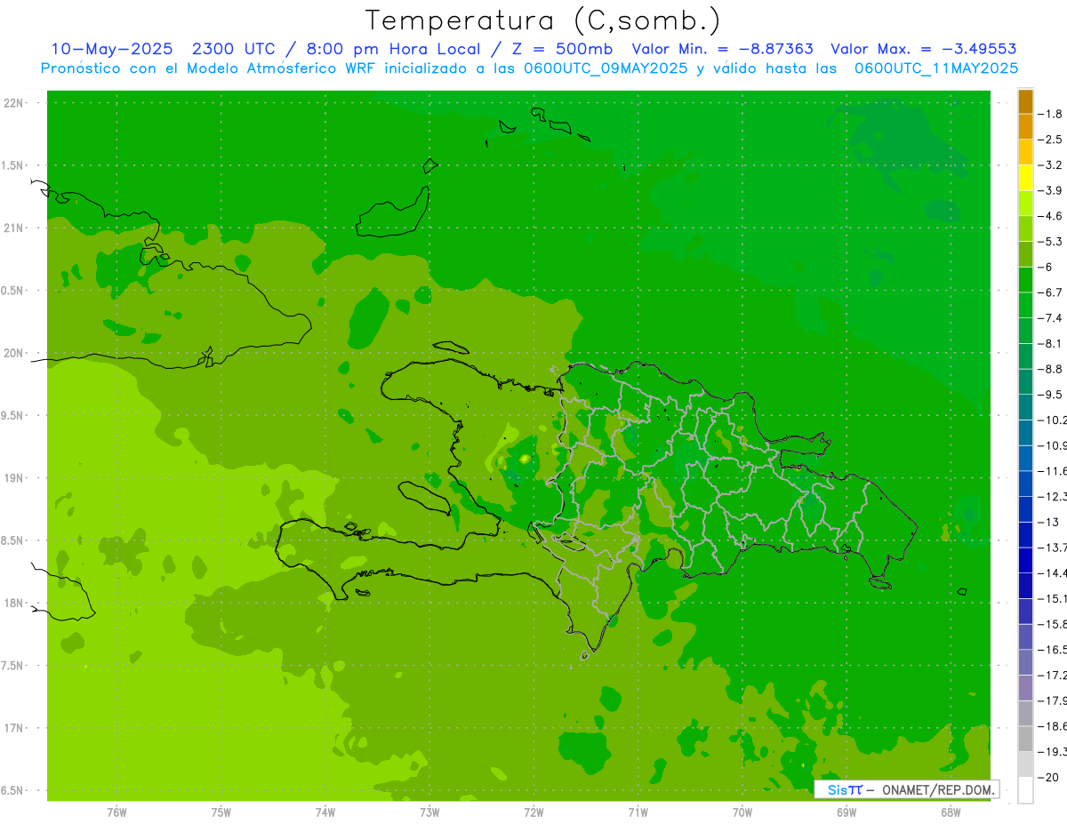The height and width of the screenshot is (824, 1067).
Task: Click the "-4.6" legend value
Action: [1051, 216]
